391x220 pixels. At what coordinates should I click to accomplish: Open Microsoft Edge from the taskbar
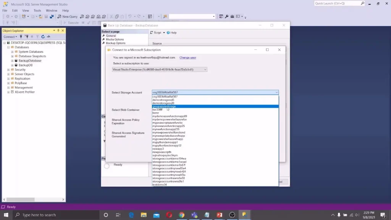(131, 215)
